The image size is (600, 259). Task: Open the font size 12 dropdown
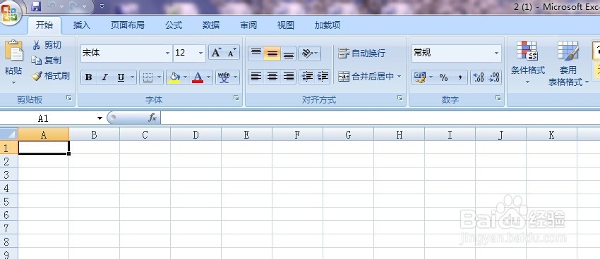201,53
